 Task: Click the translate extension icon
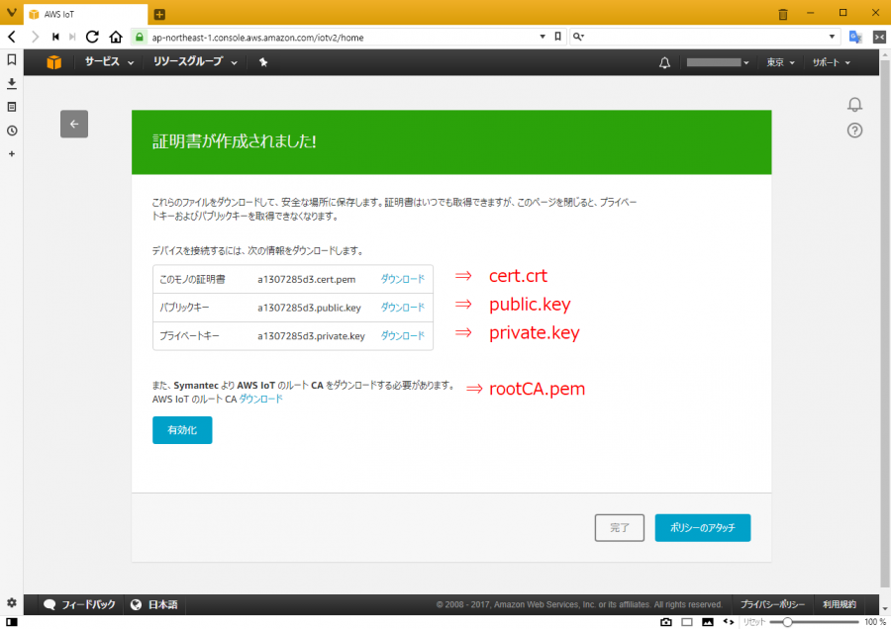(x=855, y=37)
